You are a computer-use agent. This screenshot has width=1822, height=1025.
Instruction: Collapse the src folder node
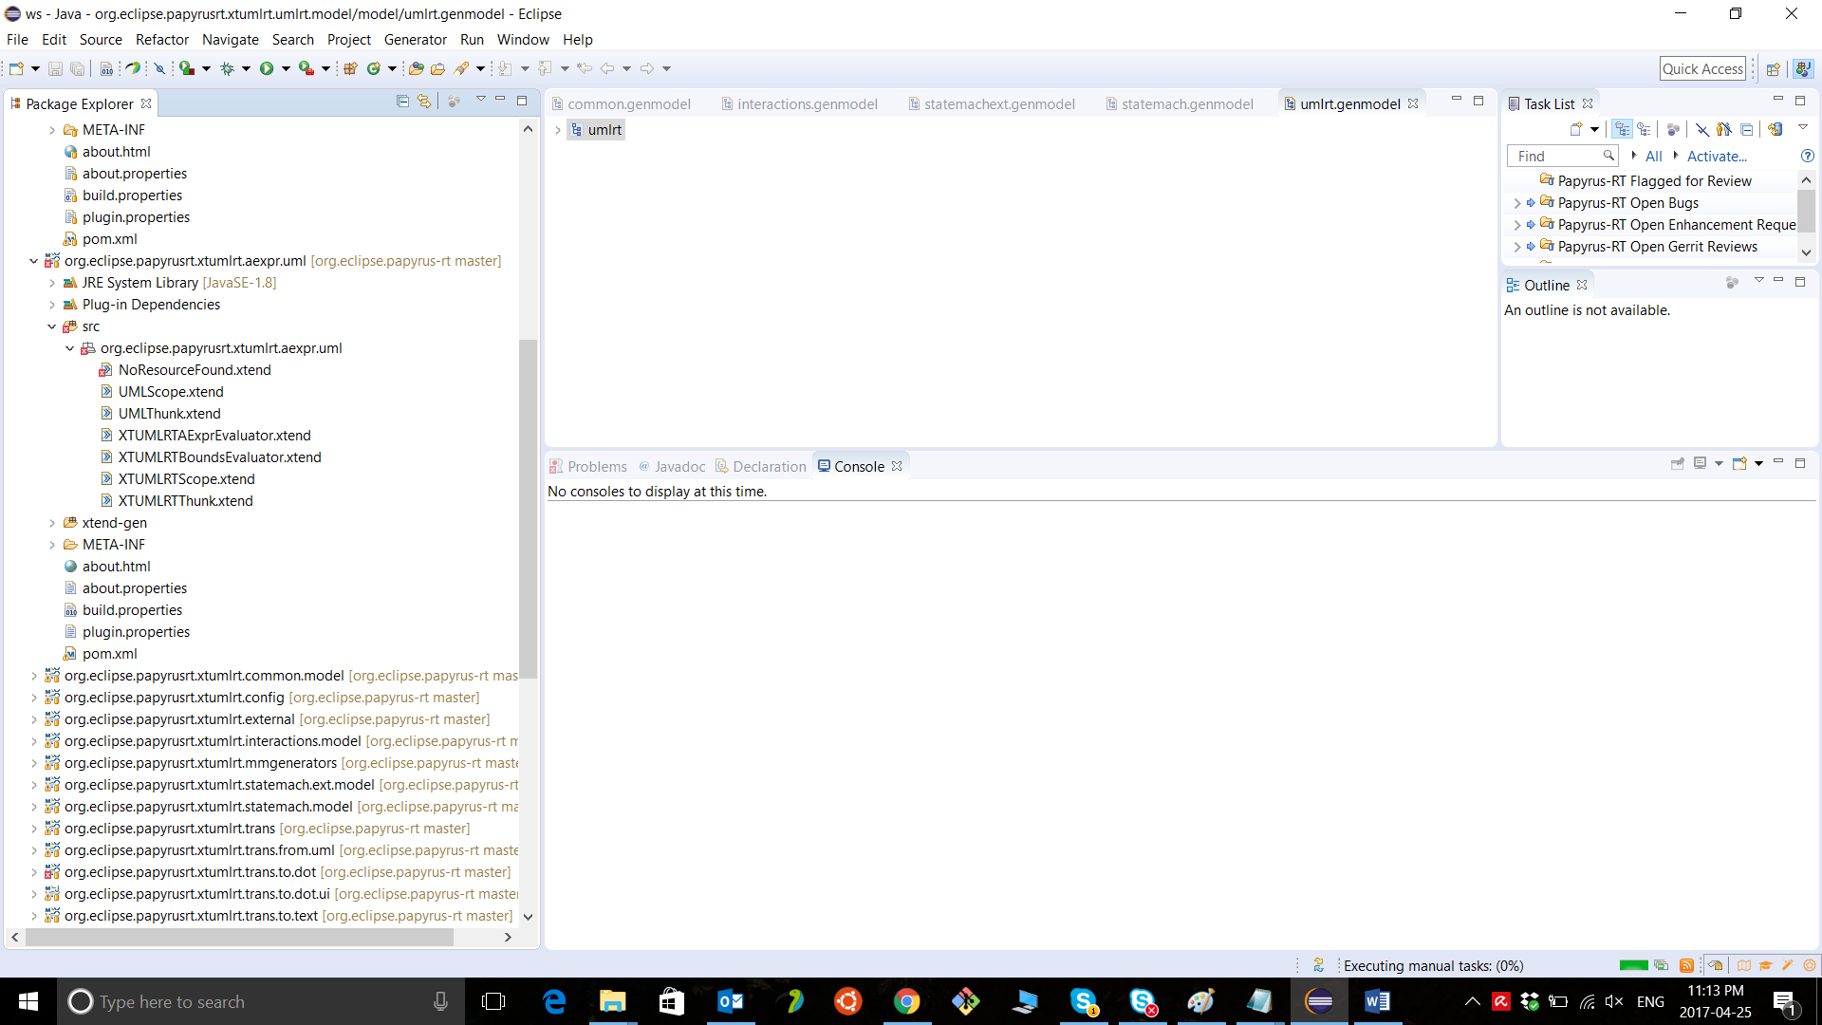click(x=52, y=326)
